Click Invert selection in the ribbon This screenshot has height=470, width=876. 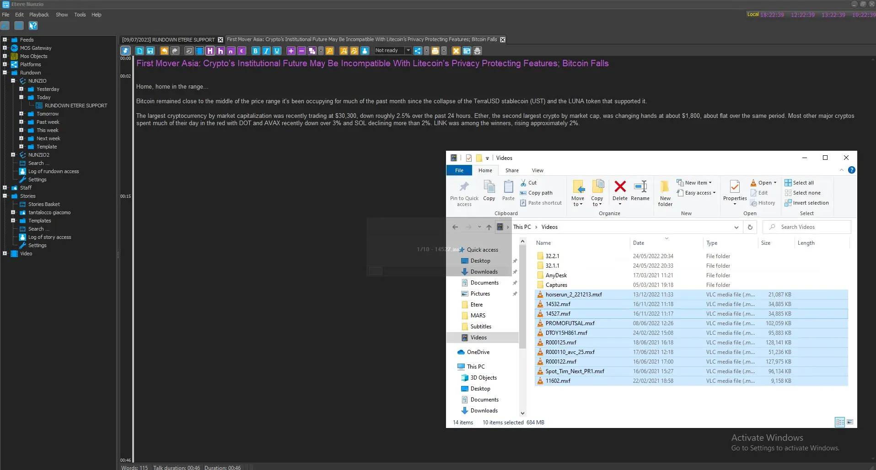click(806, 203)
